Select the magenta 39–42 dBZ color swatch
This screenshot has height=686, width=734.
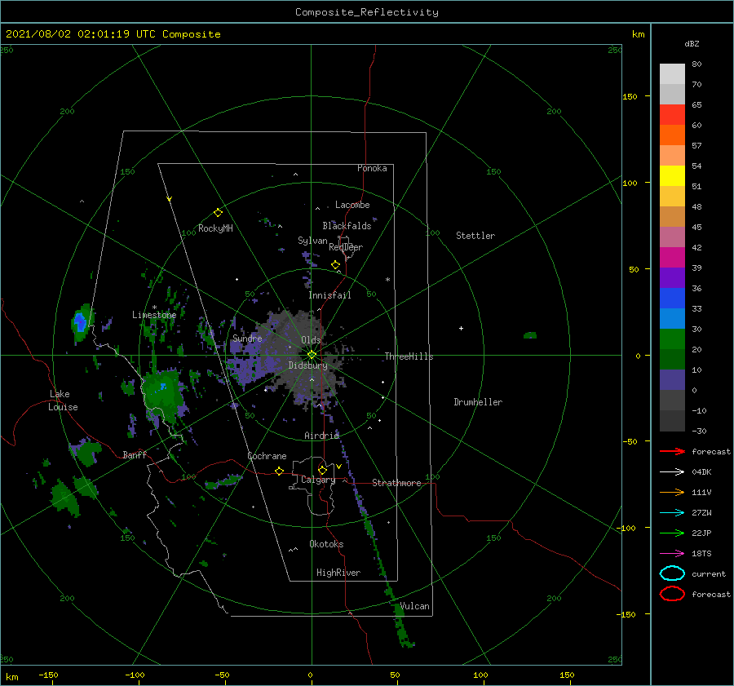672,257
